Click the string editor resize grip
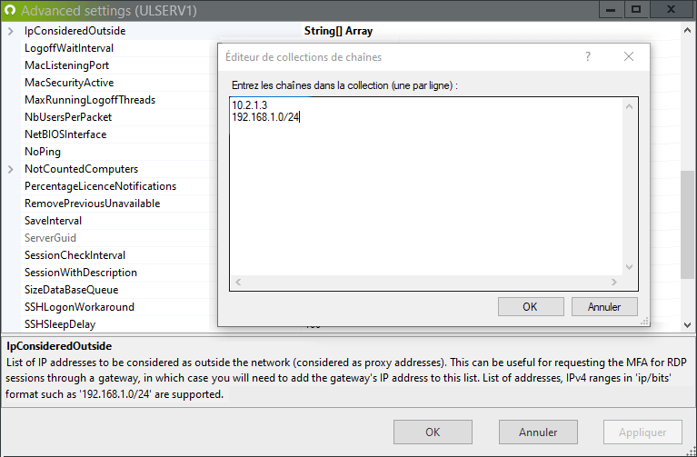The image size is (697, 457). tap(644, 322)
